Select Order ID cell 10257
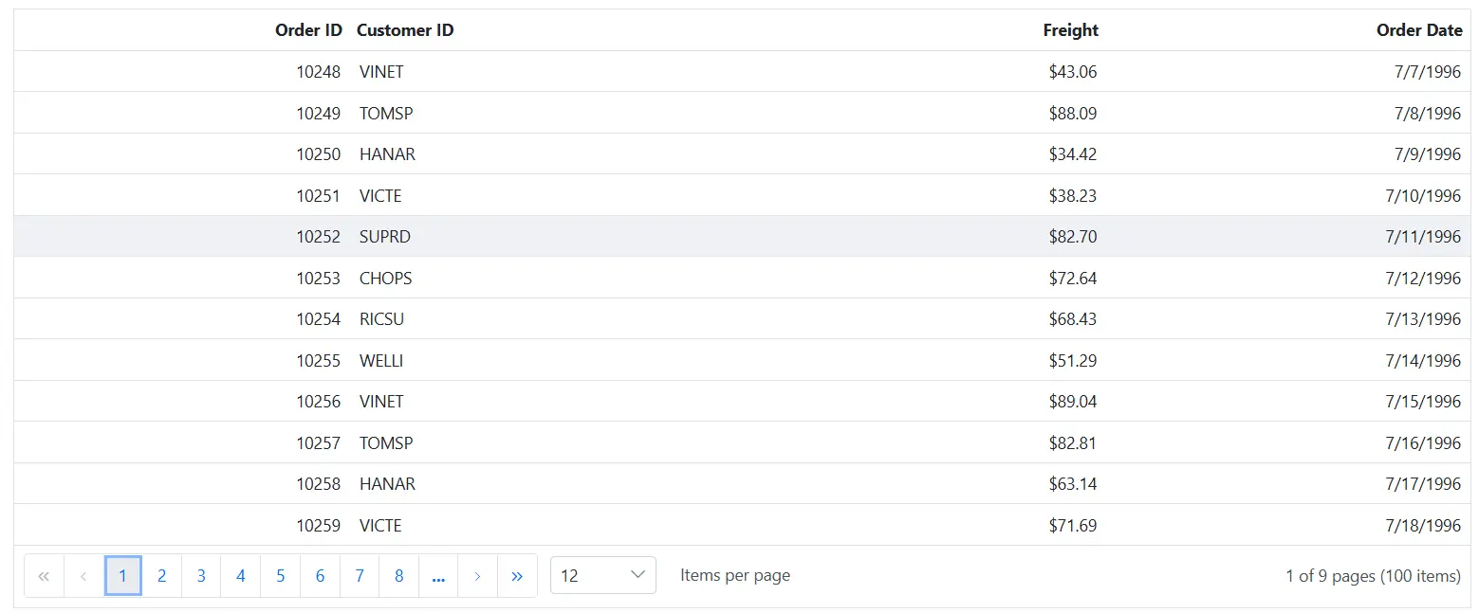This screenshot has height=613, width=1479. 318,443
